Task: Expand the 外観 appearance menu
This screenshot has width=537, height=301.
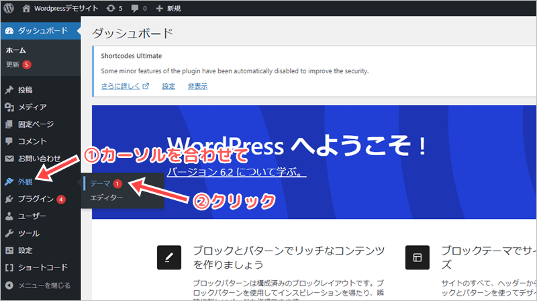Action: point(26,182)
